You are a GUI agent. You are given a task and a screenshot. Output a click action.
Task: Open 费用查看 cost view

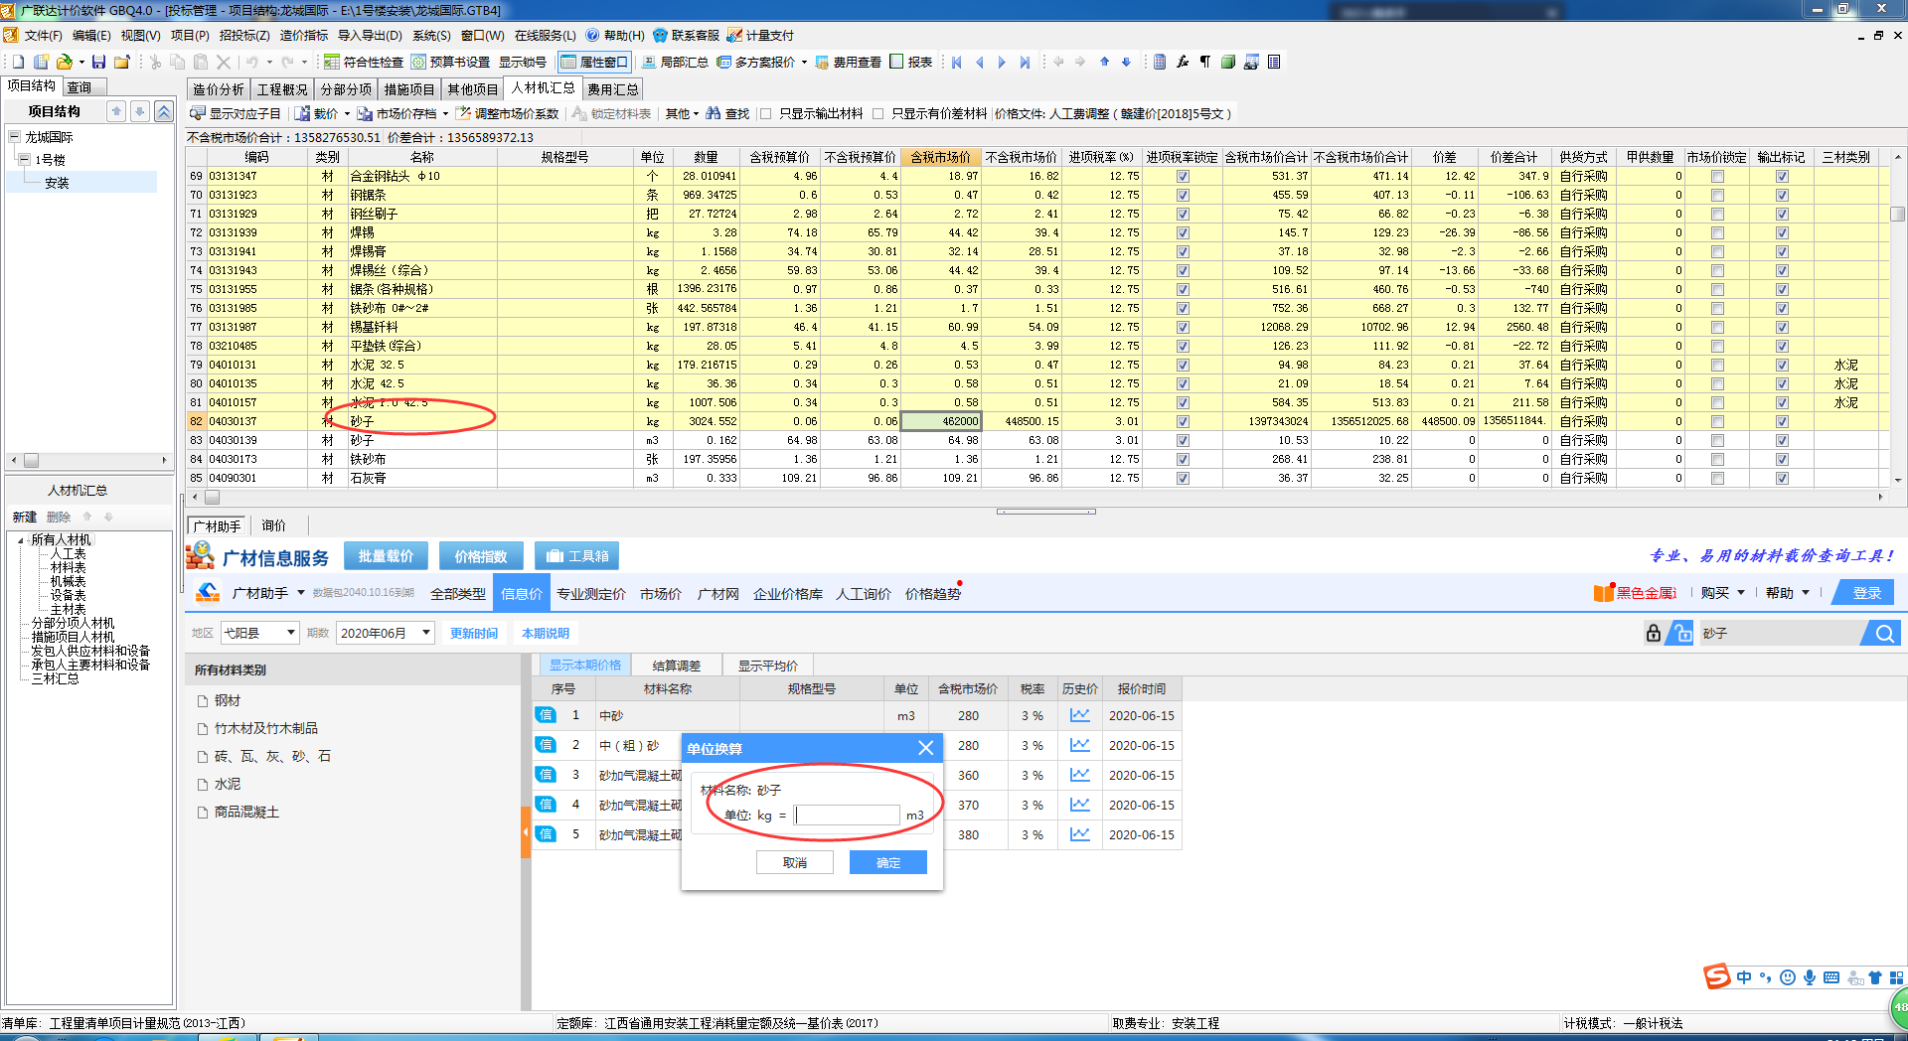click(849, 62)
